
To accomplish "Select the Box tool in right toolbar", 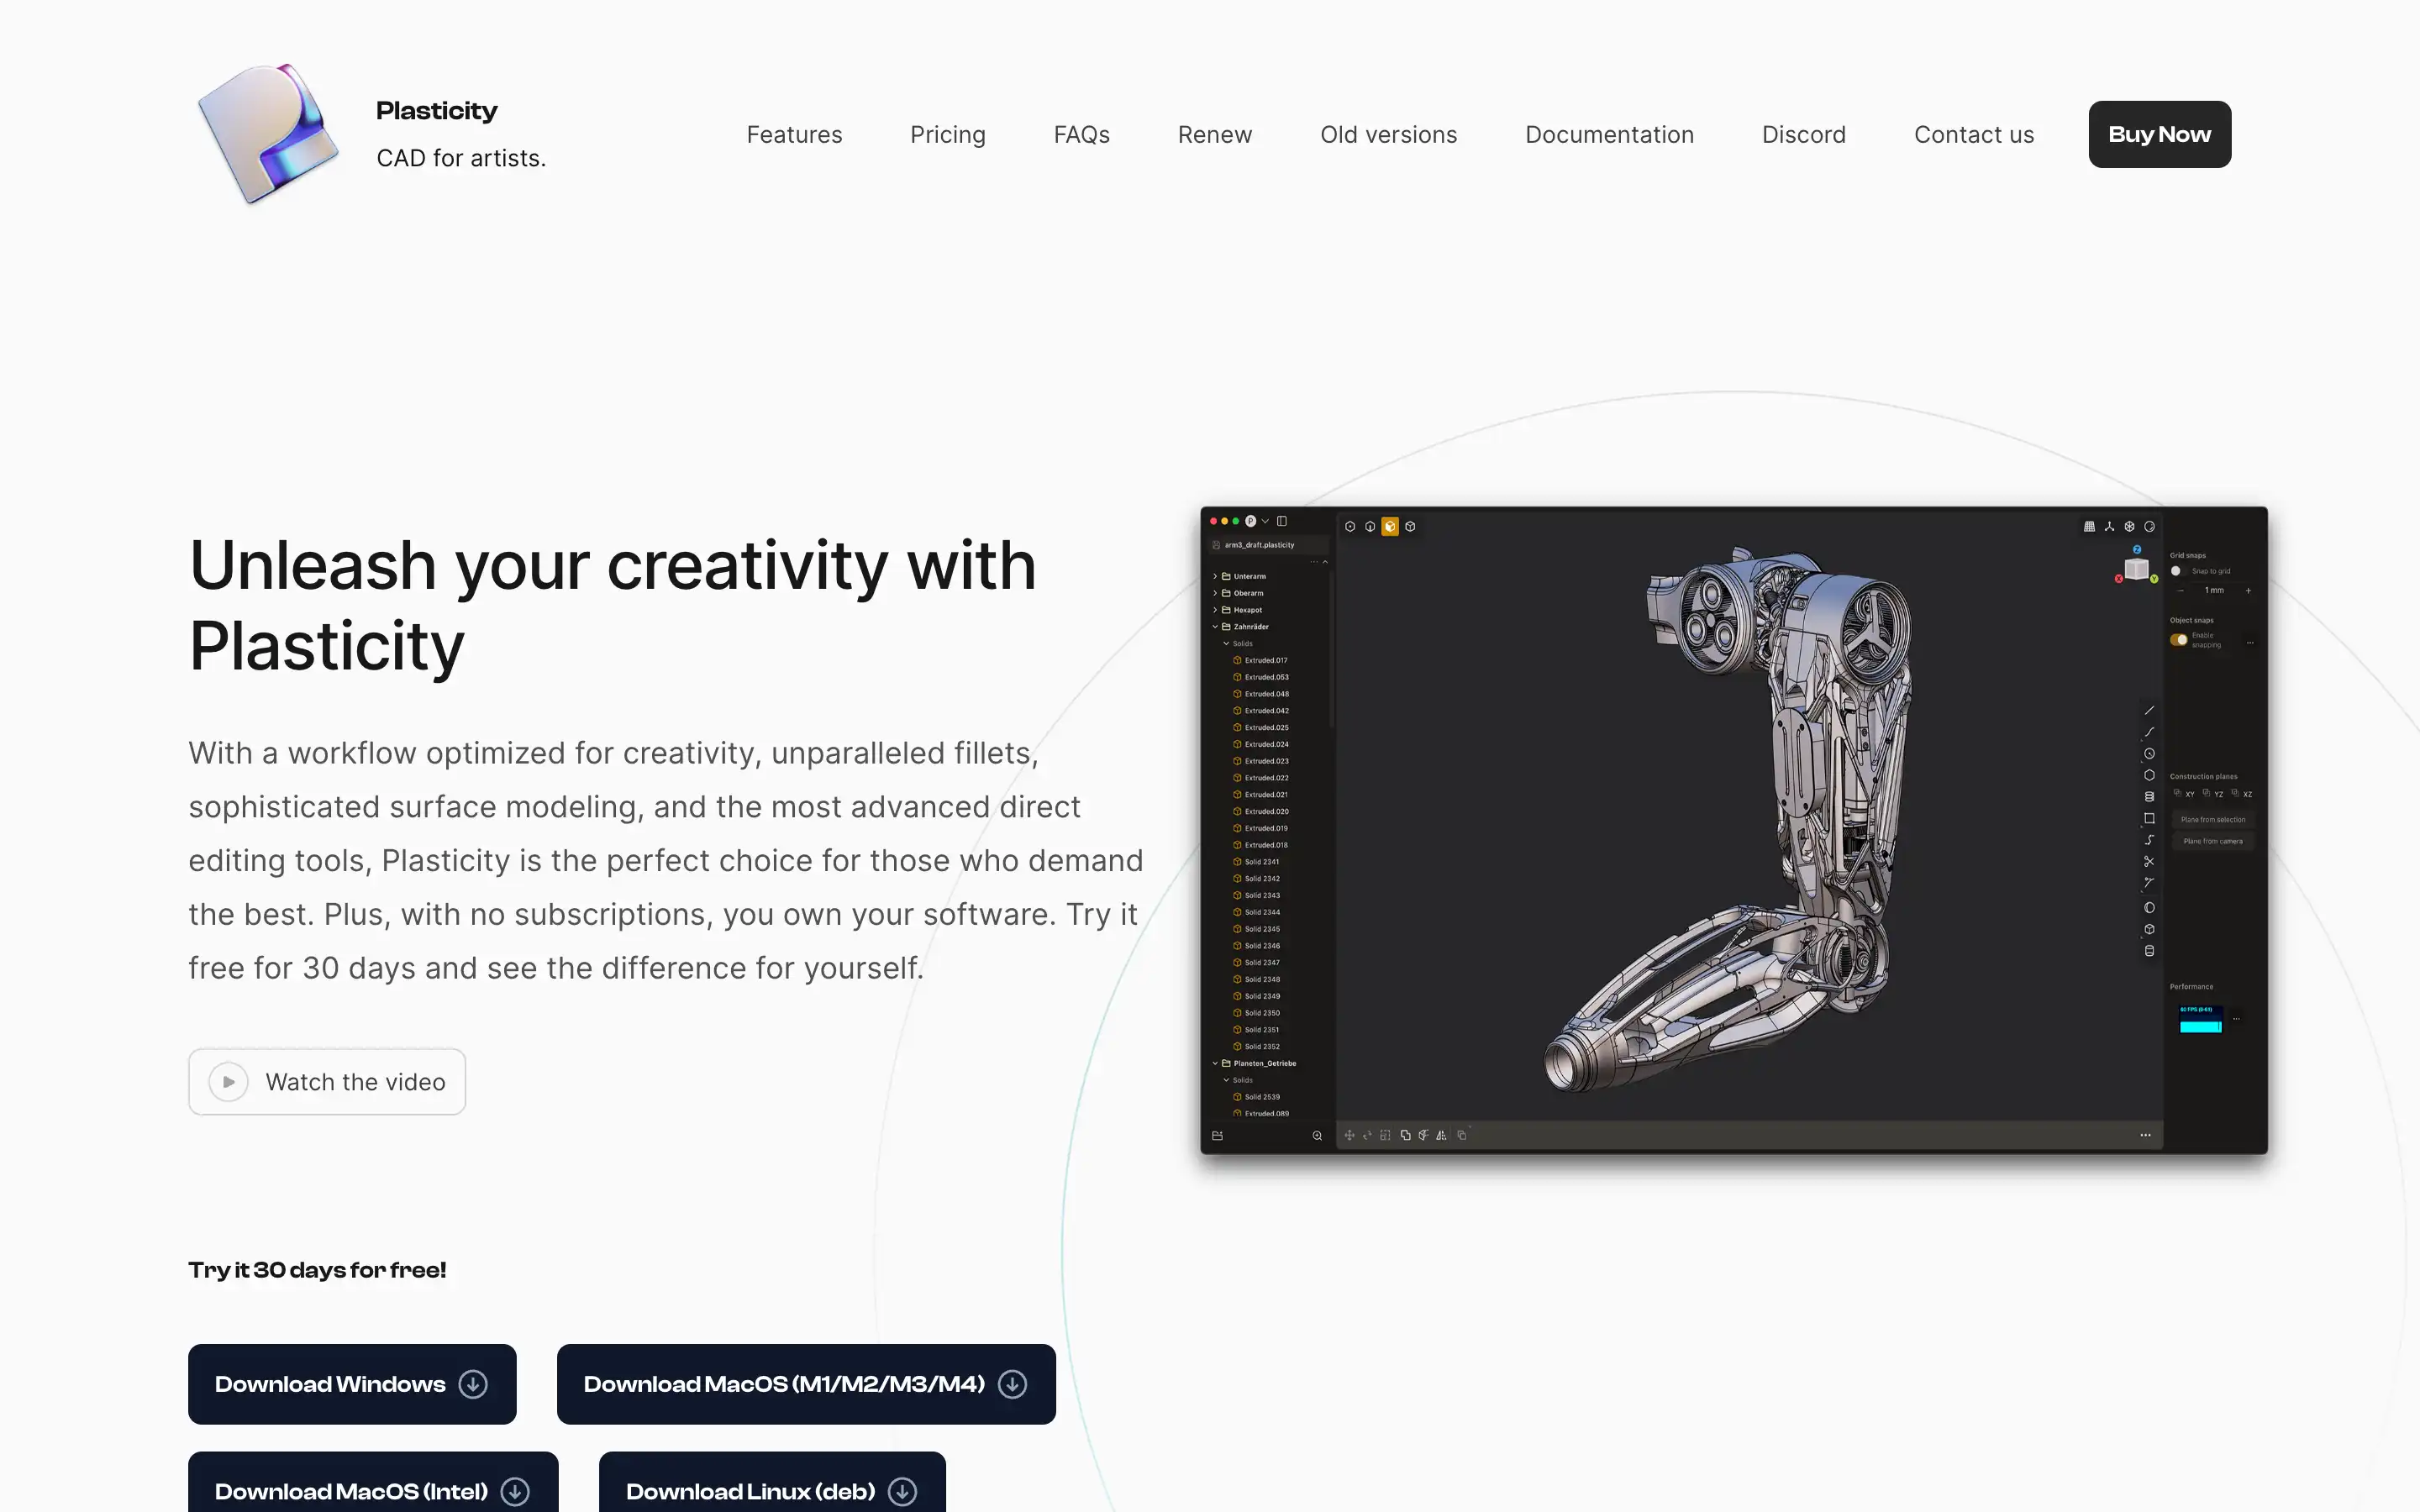I will [x=2149, y=929].
